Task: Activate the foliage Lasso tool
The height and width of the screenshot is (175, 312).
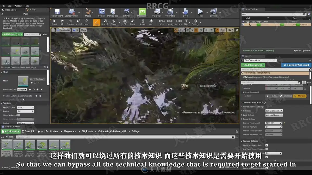Action: coord(86,22)
